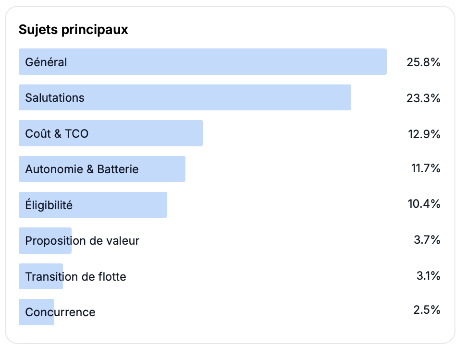Select the Concurrence topic bar
466x356 pixels.
37,312
